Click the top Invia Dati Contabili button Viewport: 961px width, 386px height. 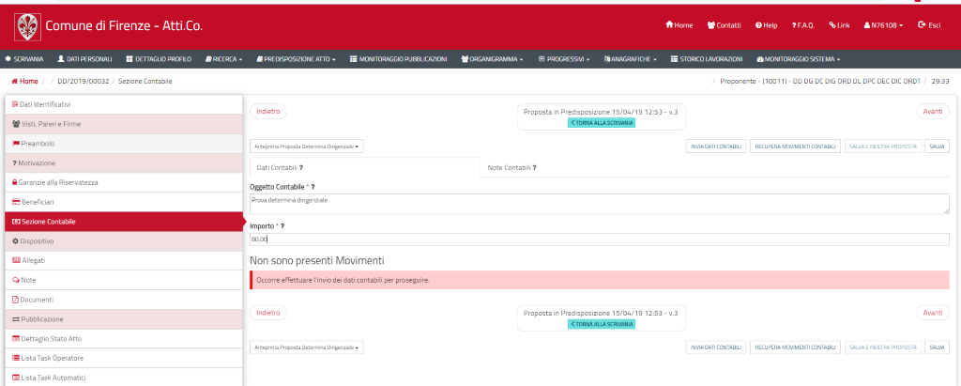click(x=716, y=147)
